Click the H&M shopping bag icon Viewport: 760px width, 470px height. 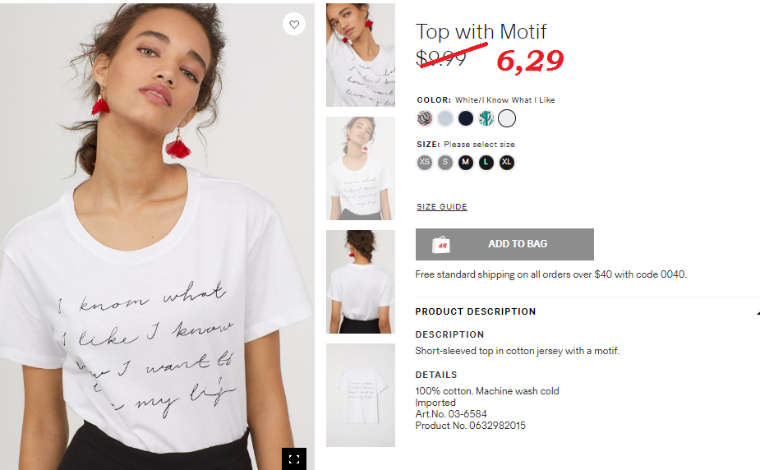(441, 245)
